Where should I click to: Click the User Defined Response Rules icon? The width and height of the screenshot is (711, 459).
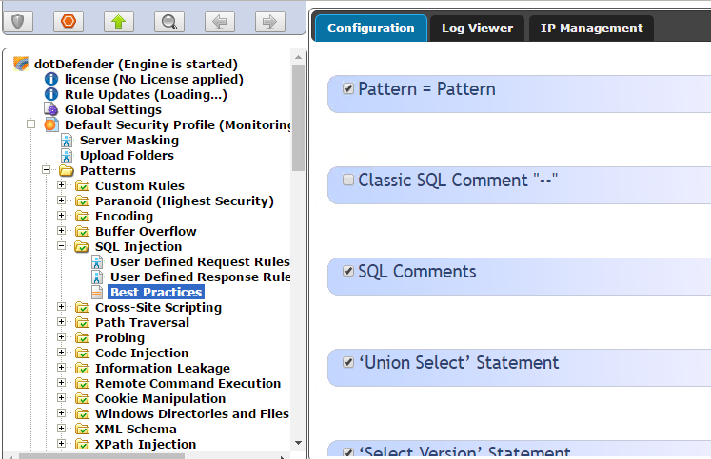(97, 277)
